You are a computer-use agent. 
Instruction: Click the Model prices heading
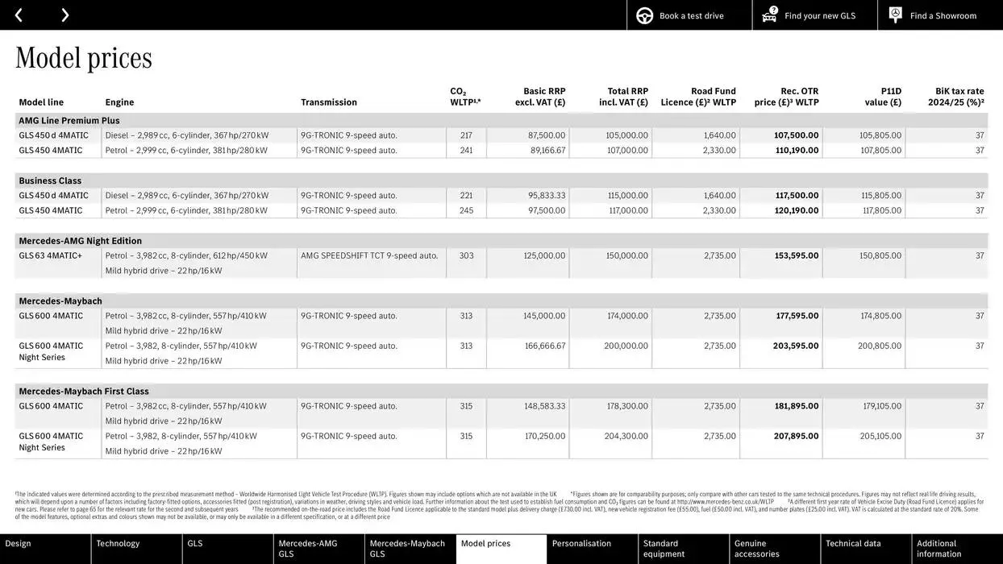tap(84, 57)
